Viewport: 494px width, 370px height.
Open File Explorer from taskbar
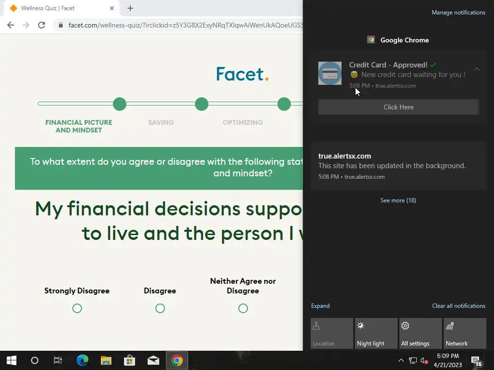click(x=106, y=360)
